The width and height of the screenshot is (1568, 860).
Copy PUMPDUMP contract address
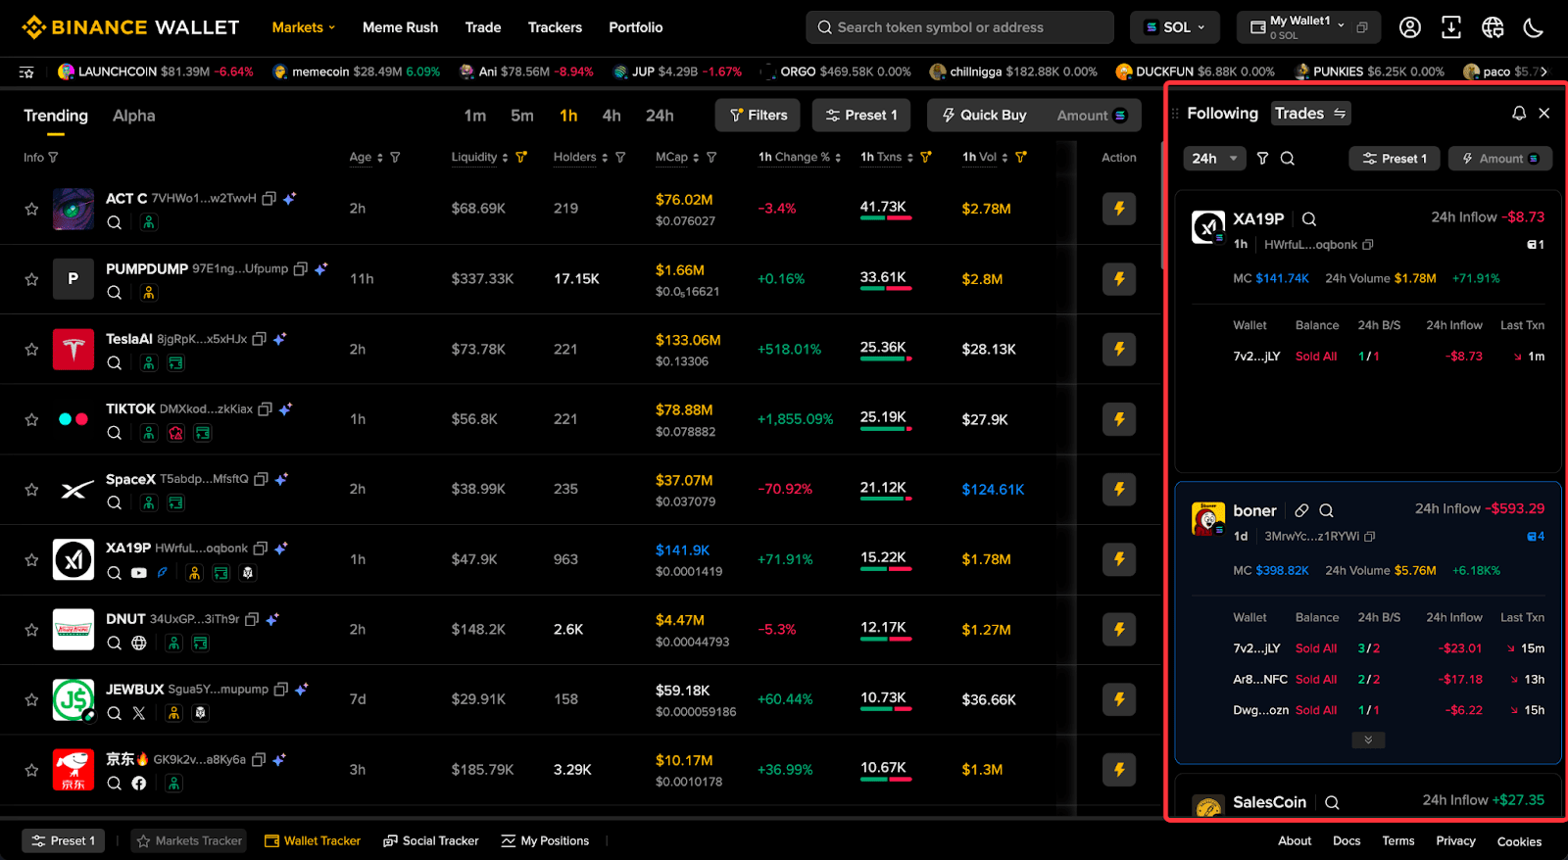[x=301, y=268]
